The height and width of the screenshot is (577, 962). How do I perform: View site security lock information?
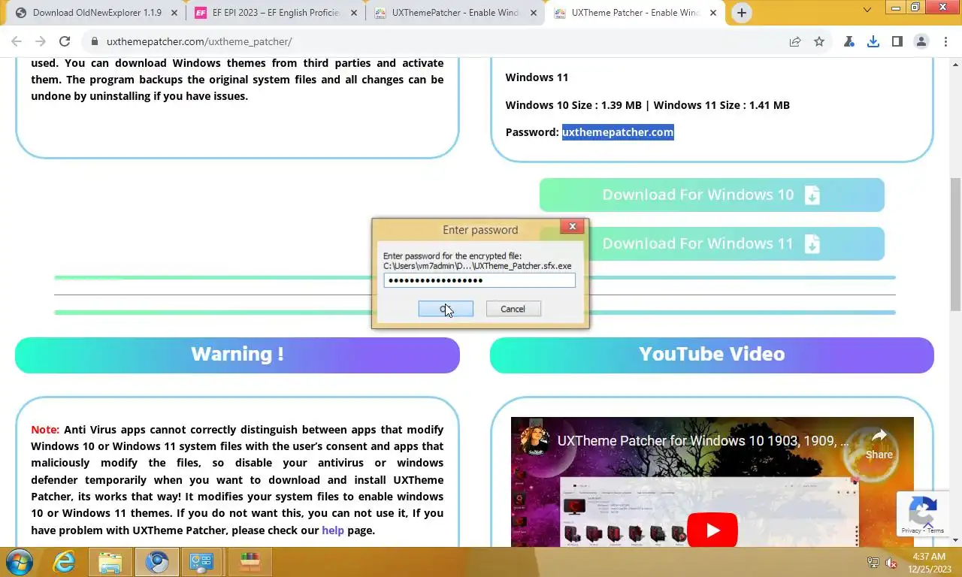[x=94, y=42]
